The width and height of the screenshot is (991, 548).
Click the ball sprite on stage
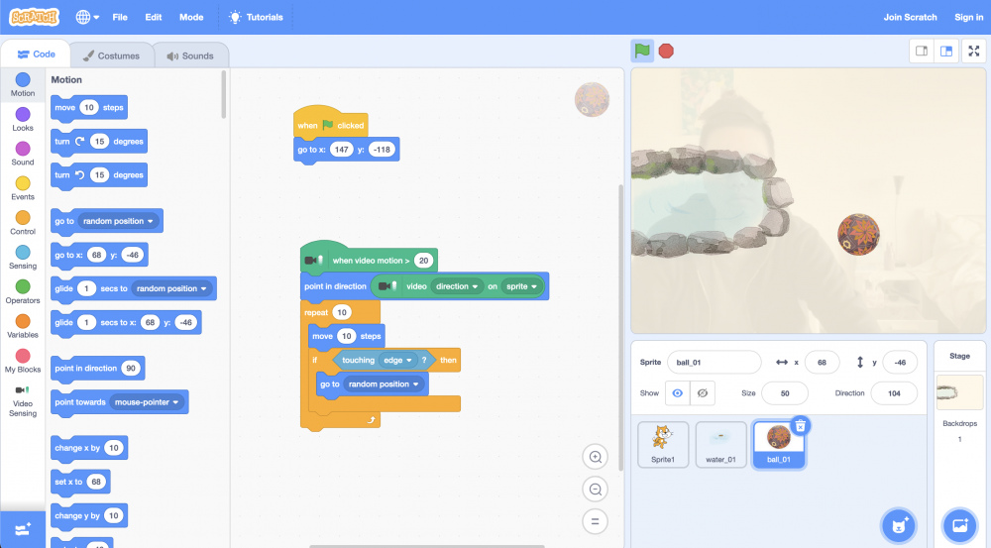858,235
